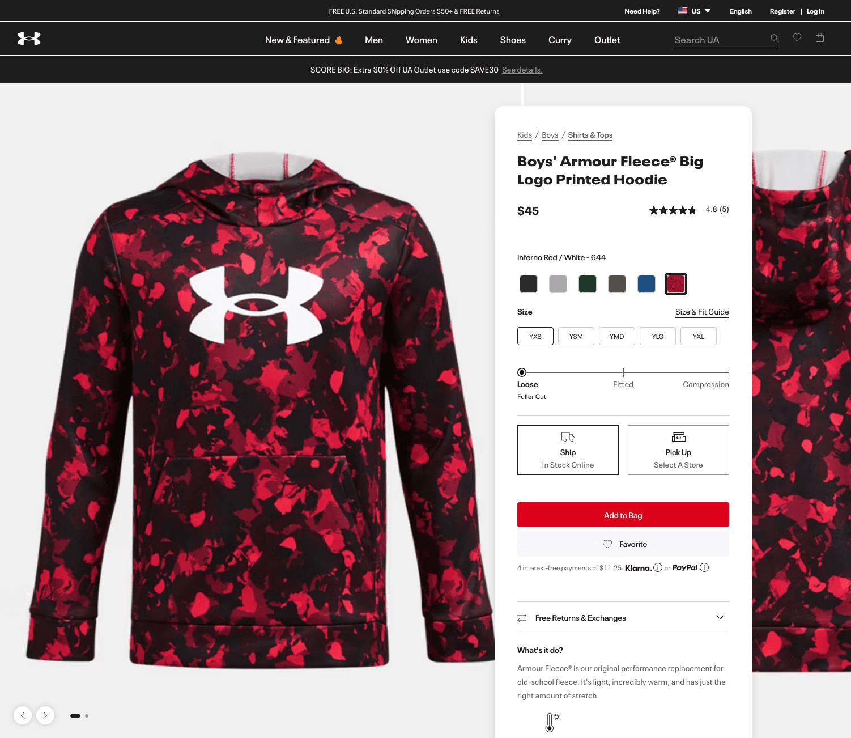
Task: Click the US flag icon
Action: 683,11
